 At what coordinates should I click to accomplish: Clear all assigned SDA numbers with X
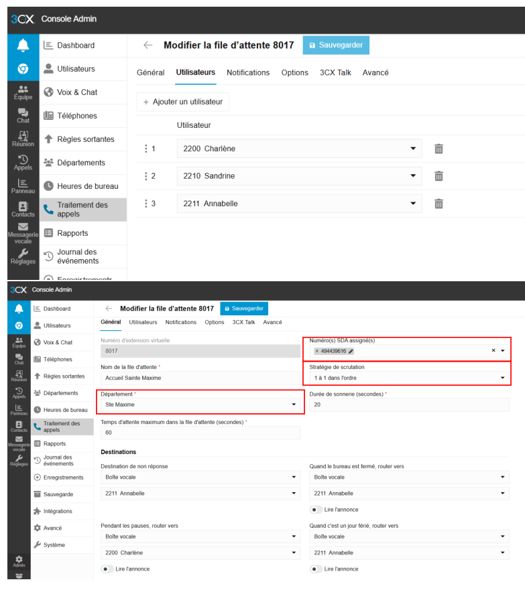493,350
